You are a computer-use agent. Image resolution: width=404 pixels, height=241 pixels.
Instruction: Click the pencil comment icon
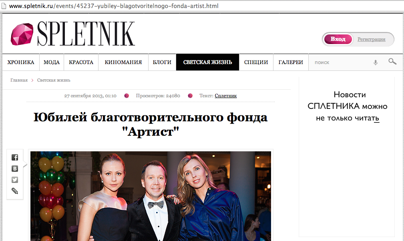click(x=15, y=191)
